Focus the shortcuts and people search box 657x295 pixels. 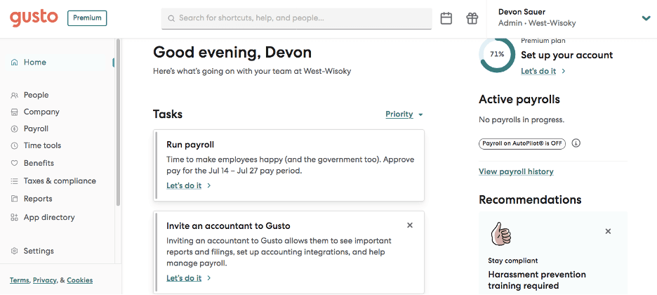[296, 18]
